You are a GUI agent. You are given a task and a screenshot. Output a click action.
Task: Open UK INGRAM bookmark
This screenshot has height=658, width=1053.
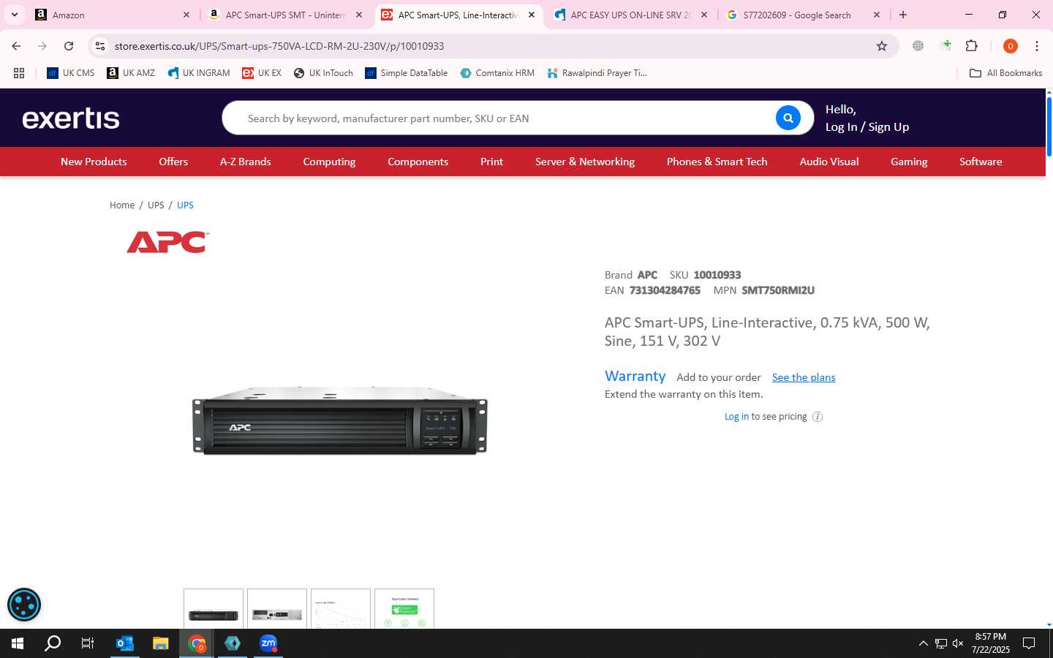tap(199, 73)
